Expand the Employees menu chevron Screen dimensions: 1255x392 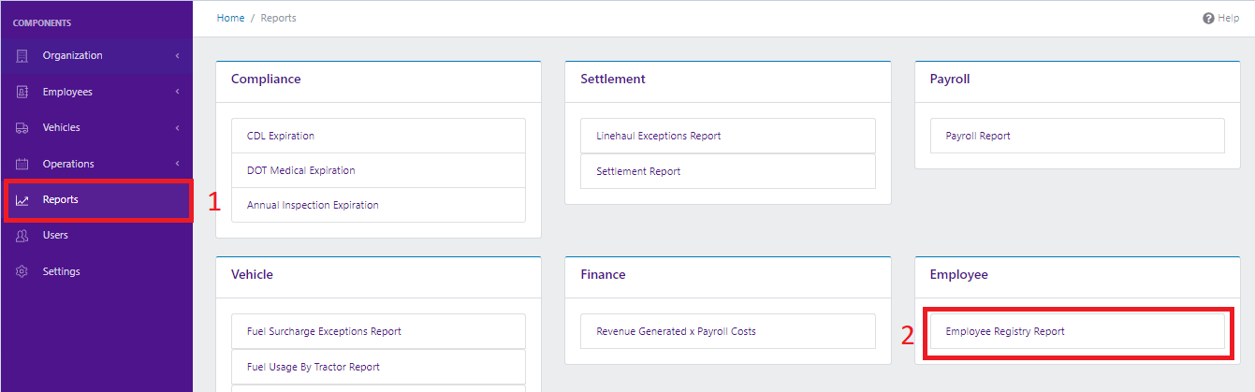[x=177, y=92]
